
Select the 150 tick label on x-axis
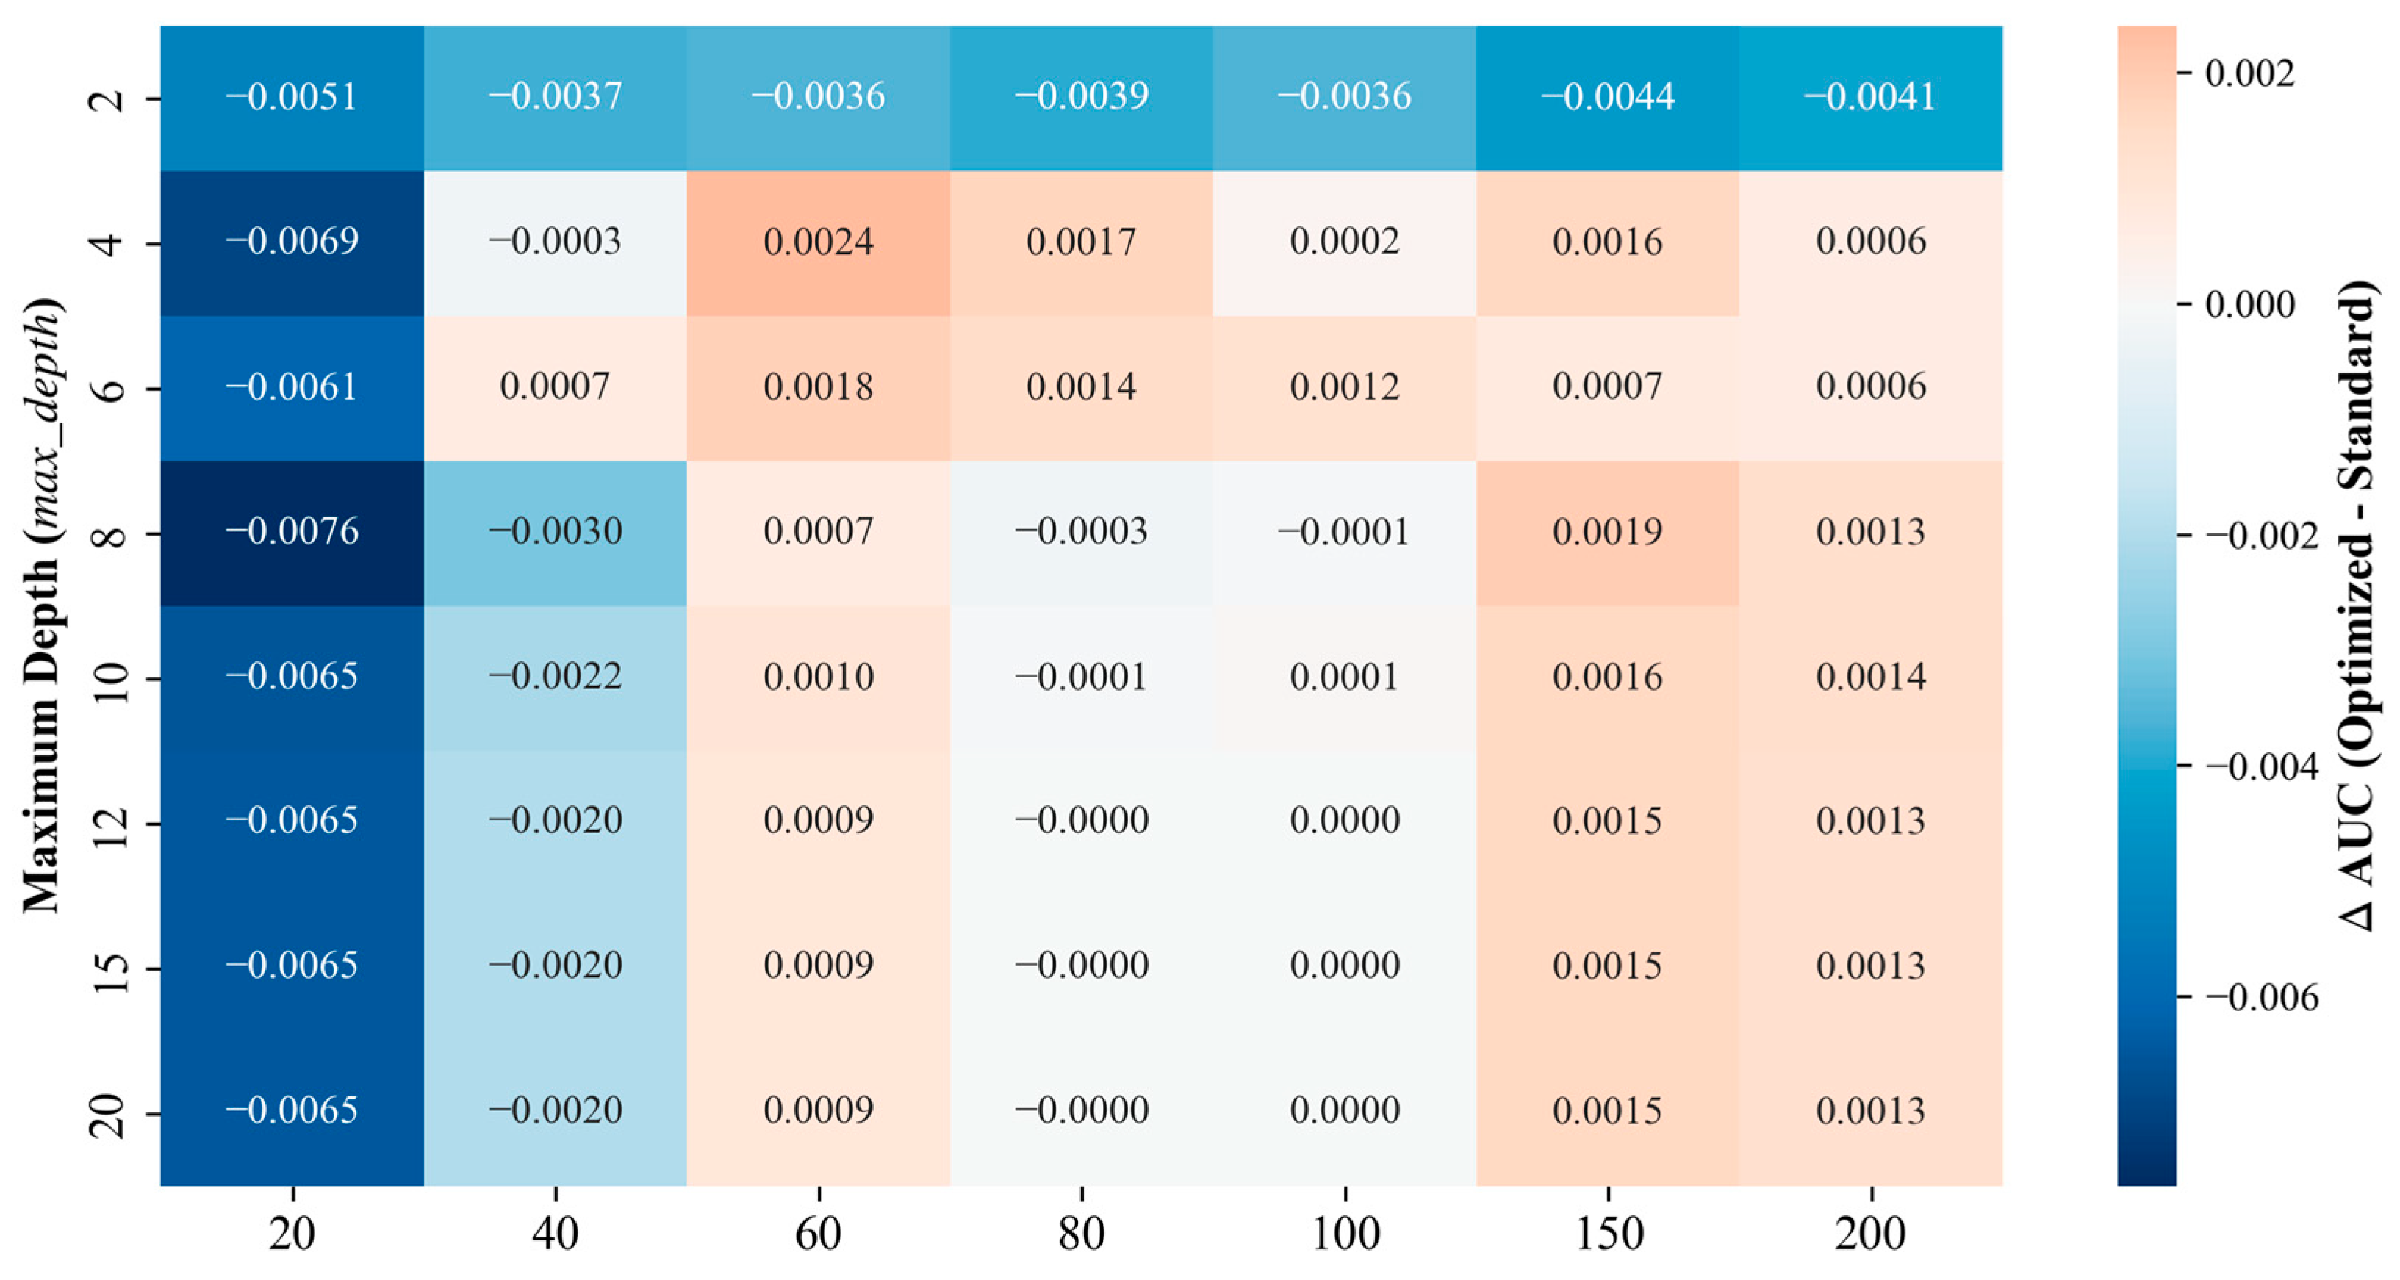(1609, 1234)
